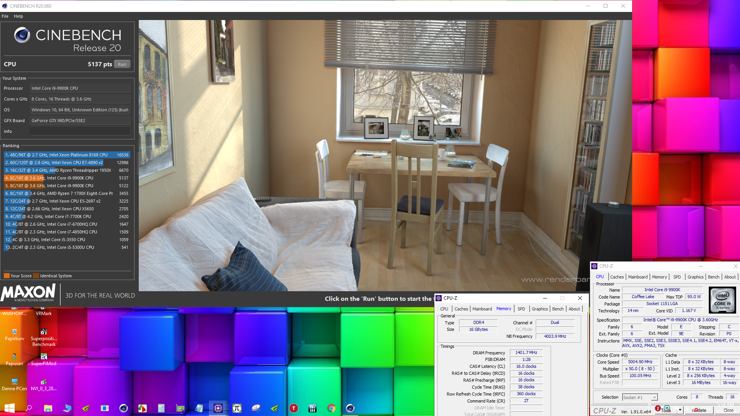Select the Ryzen 7 1700X ranking row
The height and width of the screenshot is (416, 740).
pos(67,193)
